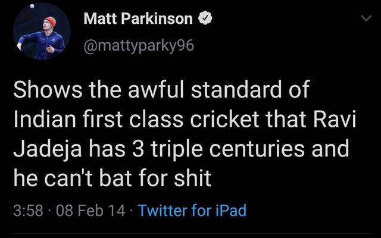
Task: Click the word "Ravi" in the tweet
Action: (x=335, y=119)
